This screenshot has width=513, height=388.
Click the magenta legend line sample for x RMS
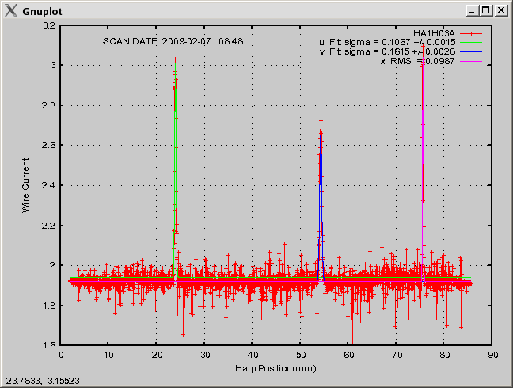[471, 62]
